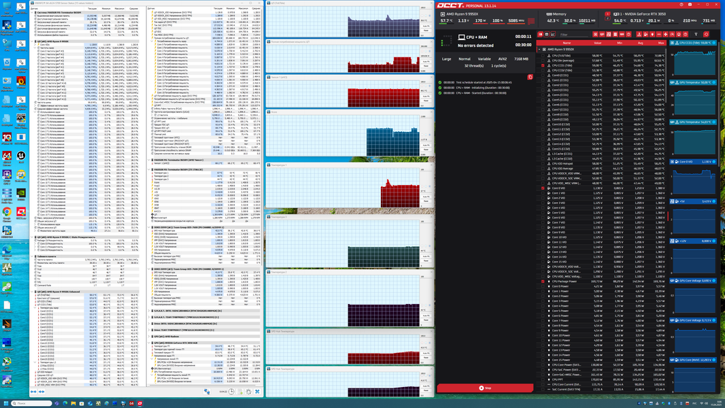Image resolution: width=725 pixels, height=408 pixels.
Task: Check the CPU (Tctl/Tdie) sensor checkbox
Action: (x=543, y=56)
